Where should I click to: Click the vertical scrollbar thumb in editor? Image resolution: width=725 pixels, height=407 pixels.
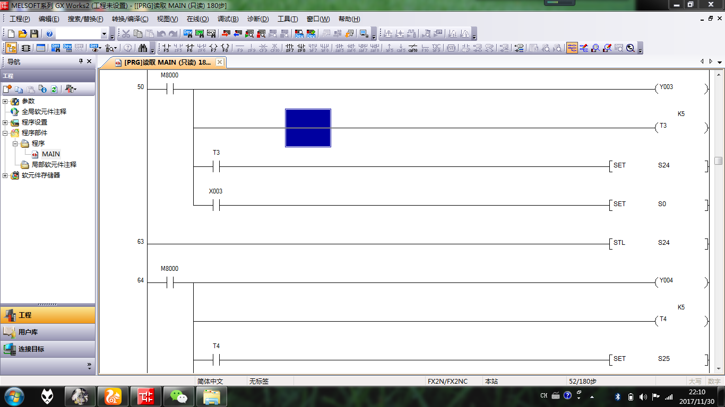point(718,161)
